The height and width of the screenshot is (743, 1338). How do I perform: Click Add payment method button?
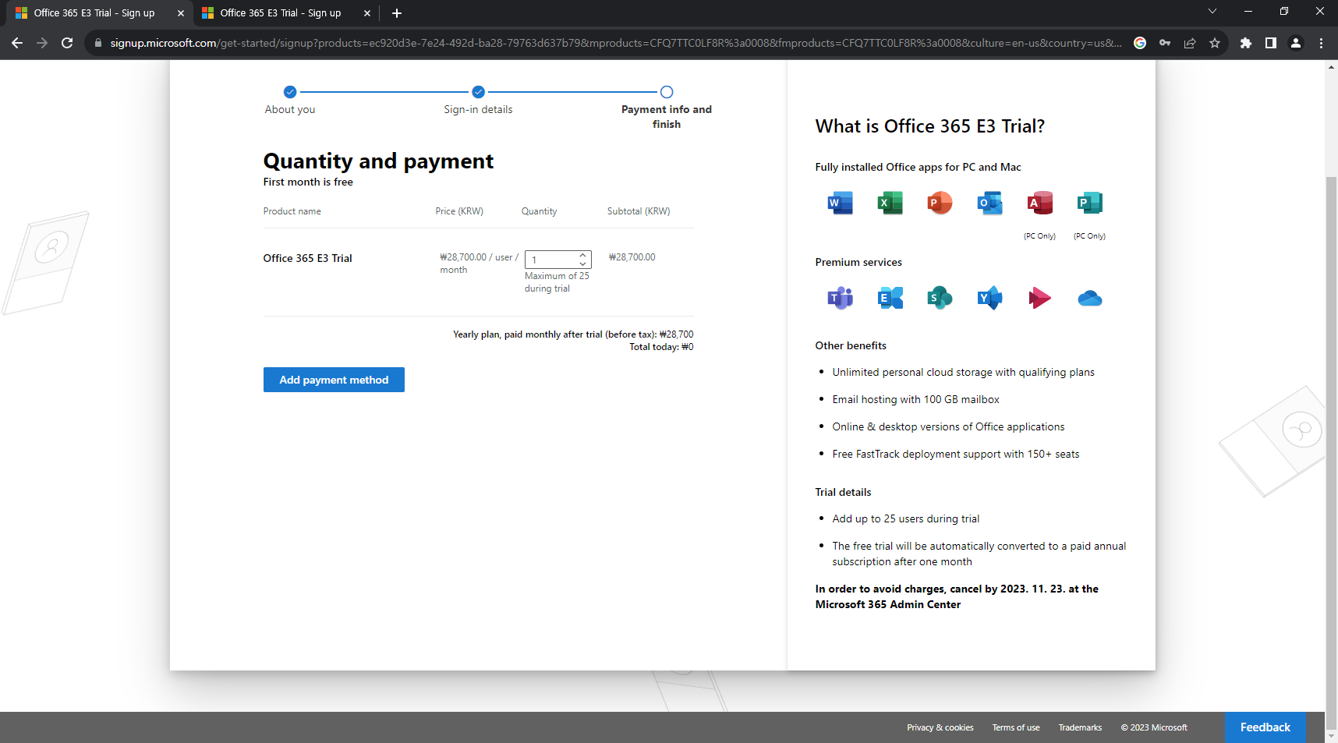(334, 380)
